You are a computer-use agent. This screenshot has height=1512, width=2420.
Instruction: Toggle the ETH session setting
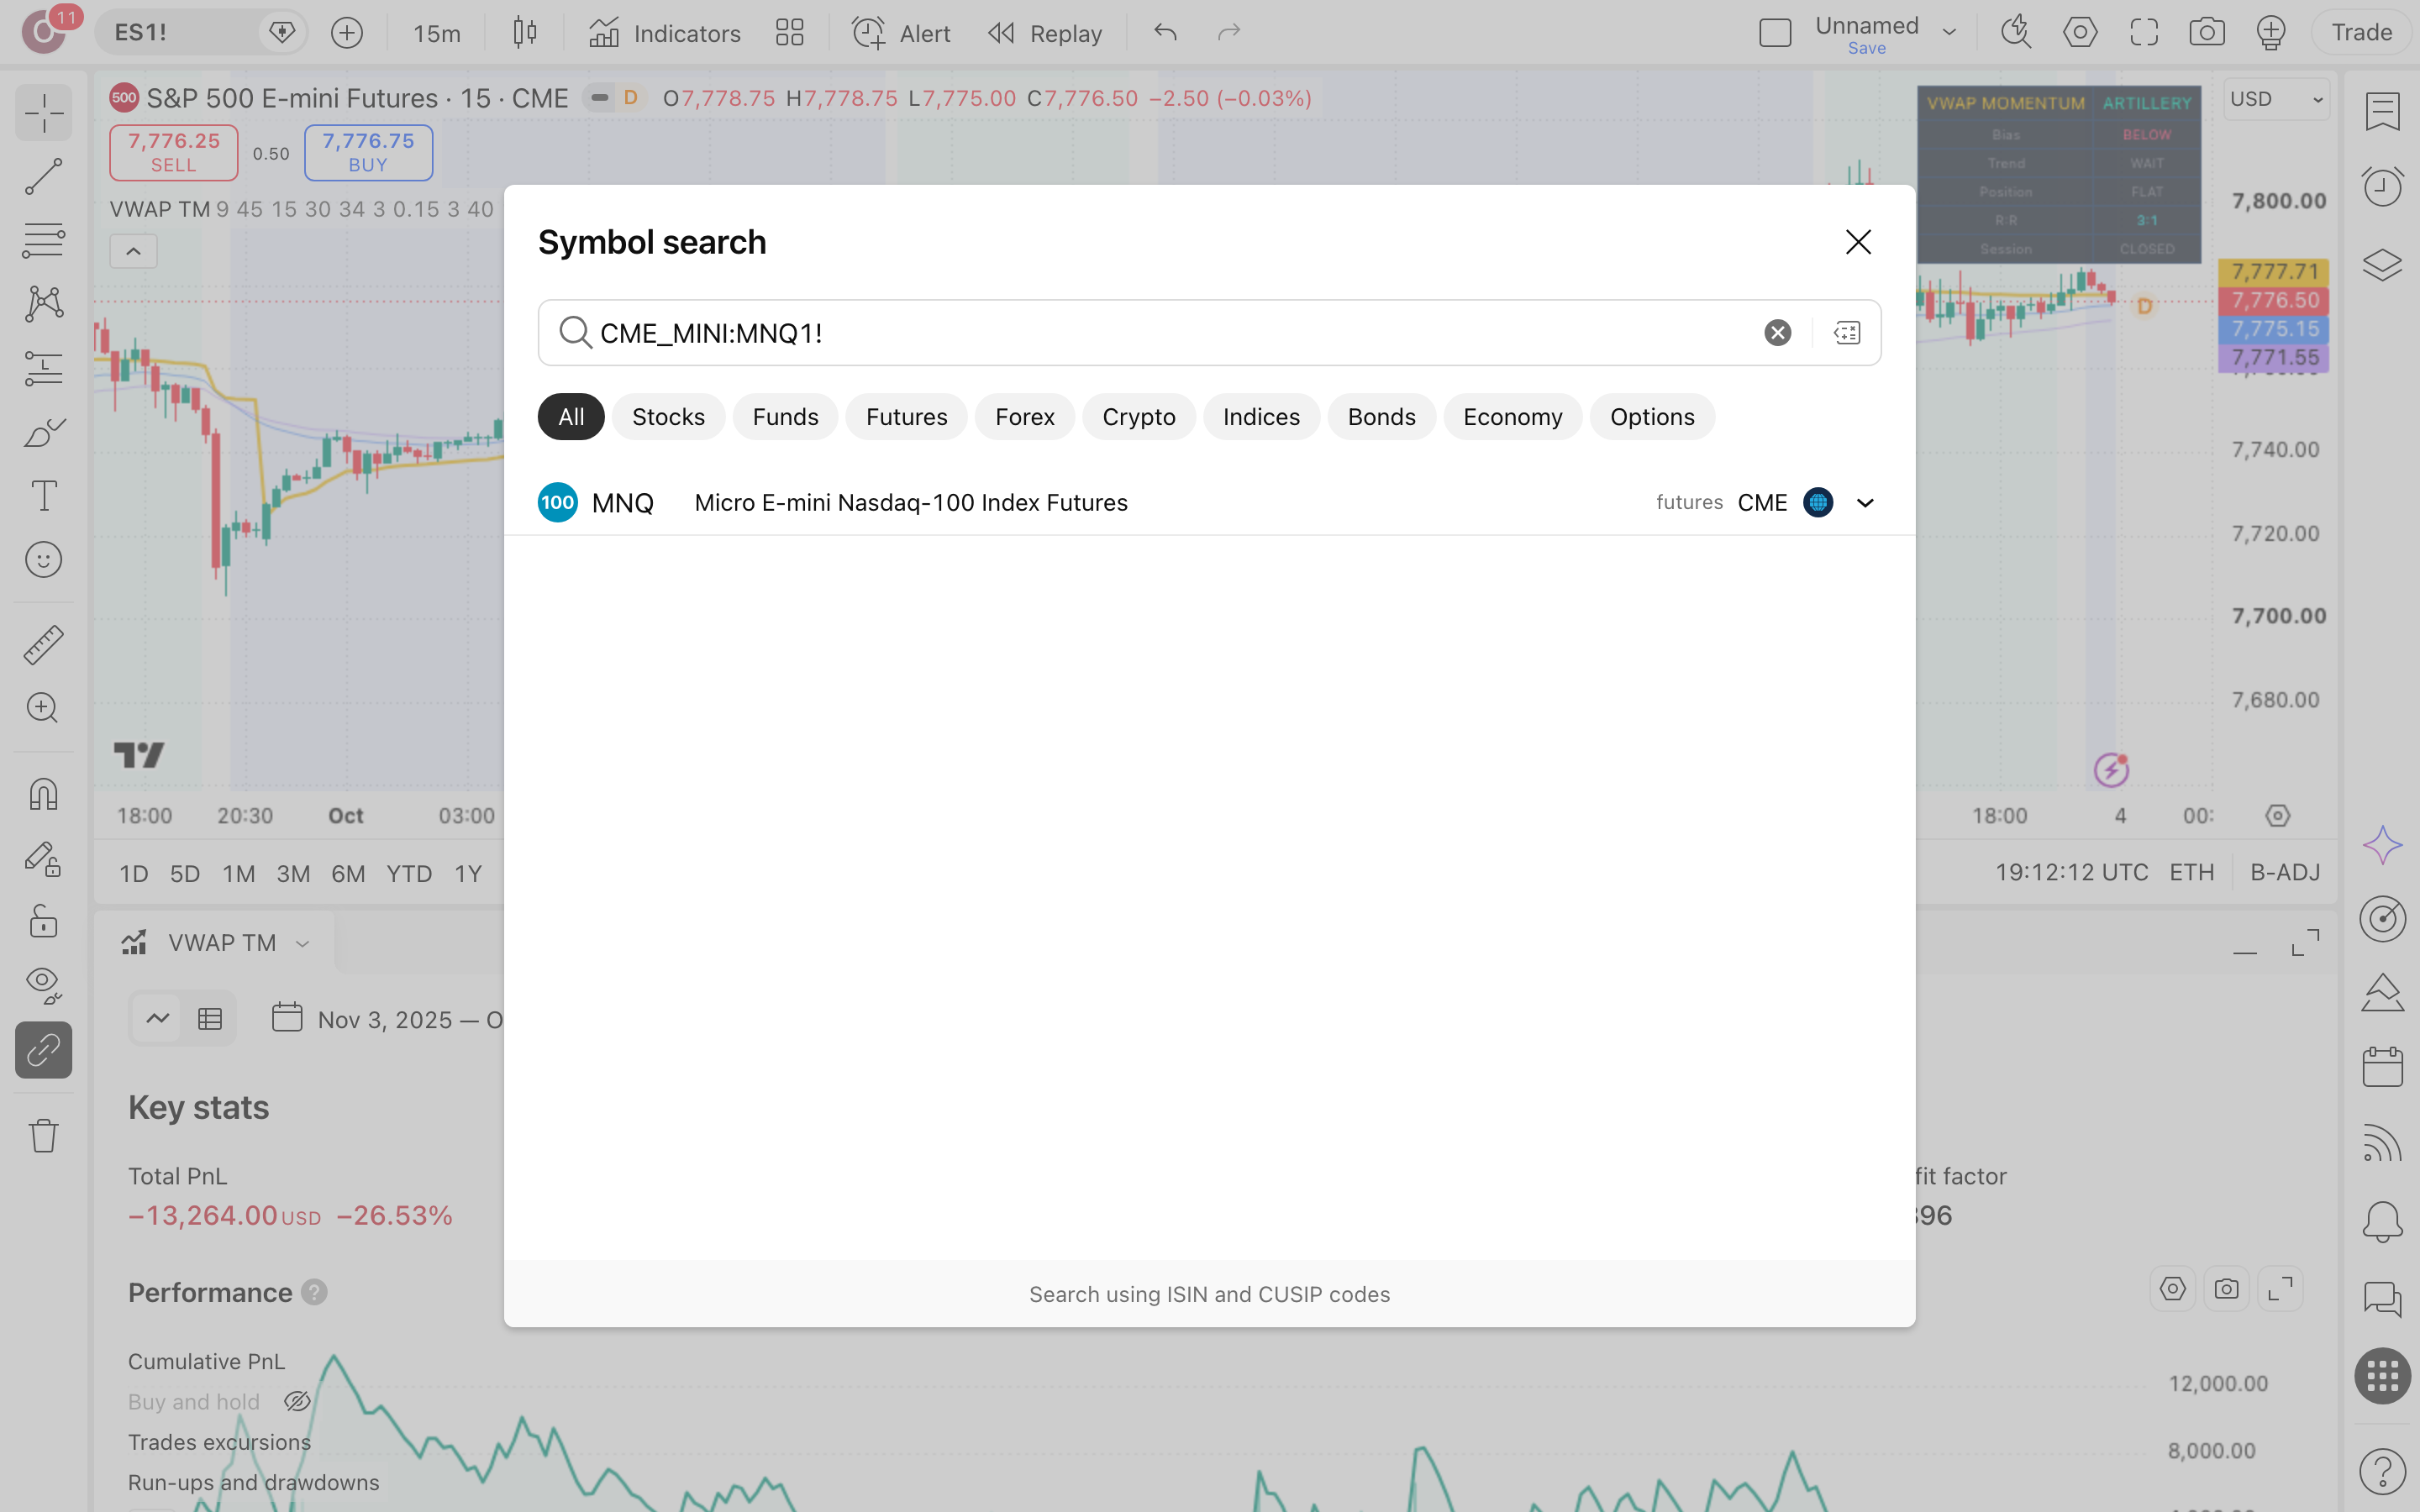coord(2192,872)
